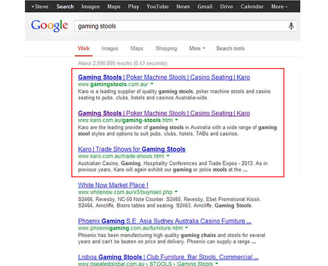
Task: Click snippet 'Karo are the leading provider'
Action: tap(177, 131)
